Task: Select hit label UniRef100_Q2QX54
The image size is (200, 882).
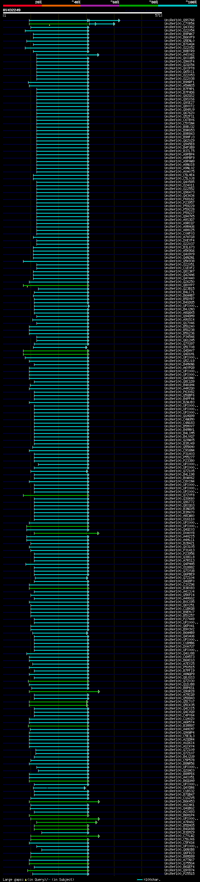Action: click(179, 65)
